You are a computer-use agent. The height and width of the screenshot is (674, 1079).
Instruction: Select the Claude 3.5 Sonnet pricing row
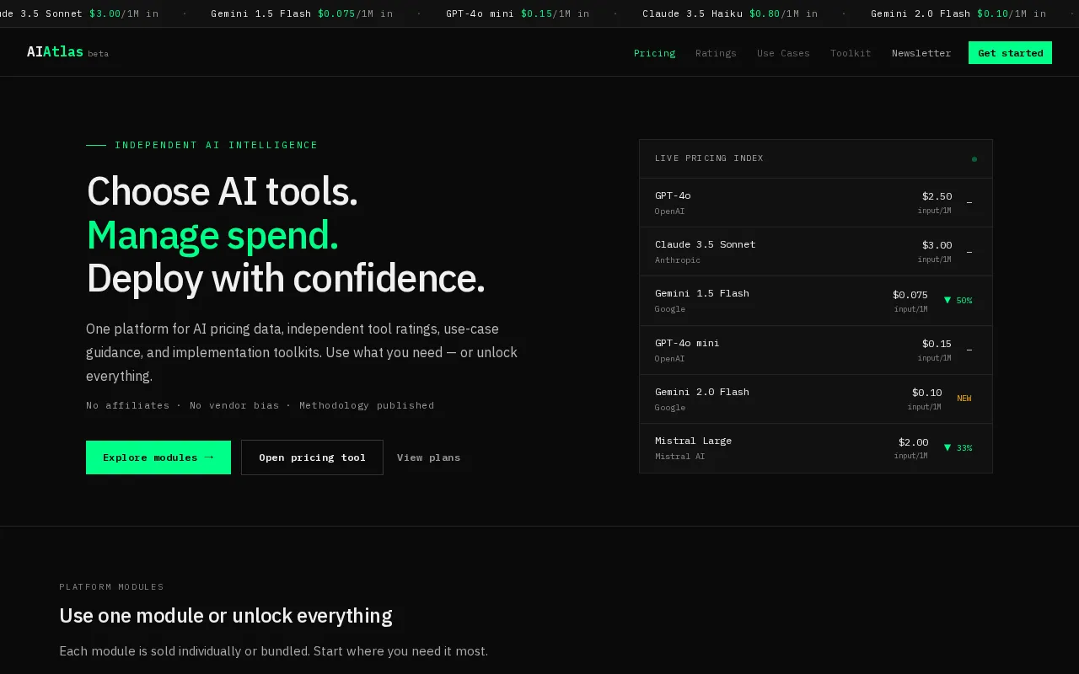815,252
